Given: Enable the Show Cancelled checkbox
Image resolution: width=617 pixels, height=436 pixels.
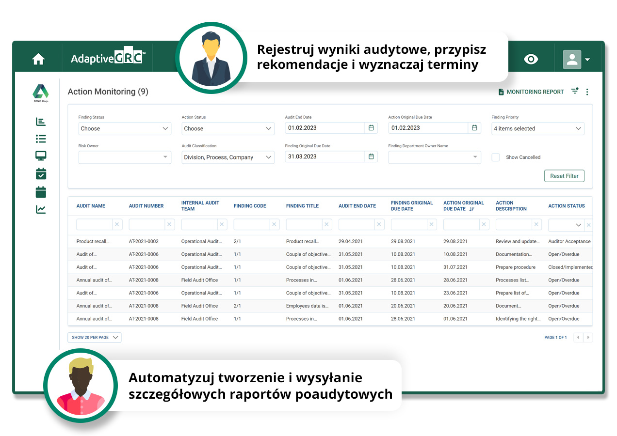Looking at the screenshot, I should (x=496, y=157).
